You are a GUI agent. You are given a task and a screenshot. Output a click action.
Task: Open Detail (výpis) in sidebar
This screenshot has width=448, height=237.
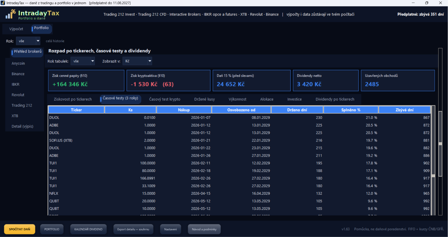(22, 126)
